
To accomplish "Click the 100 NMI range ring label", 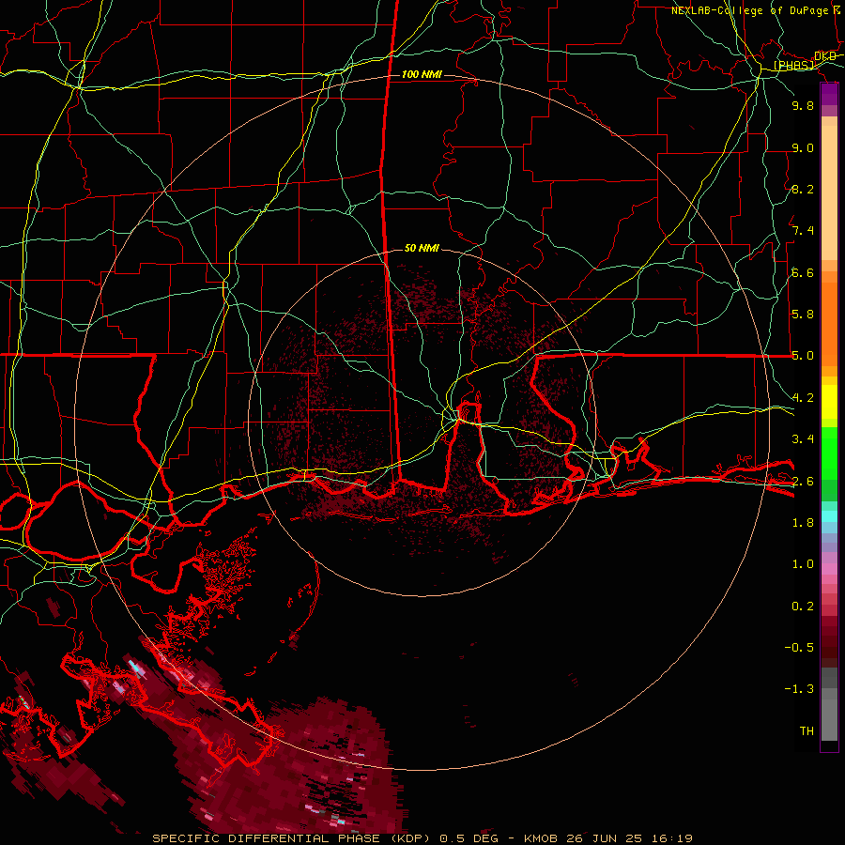I will pyautogui.click(x=422, y=74).
